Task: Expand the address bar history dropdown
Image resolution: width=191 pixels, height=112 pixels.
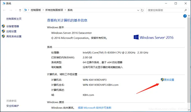Action: pos(138,10)
